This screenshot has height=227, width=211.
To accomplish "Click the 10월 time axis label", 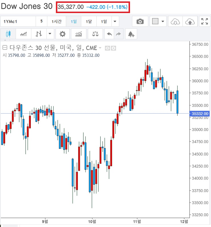I will click(92, 222).
